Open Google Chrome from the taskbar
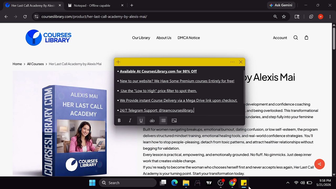Image resolution: width=336 pixels, height=189 pixels. point(232,183)
